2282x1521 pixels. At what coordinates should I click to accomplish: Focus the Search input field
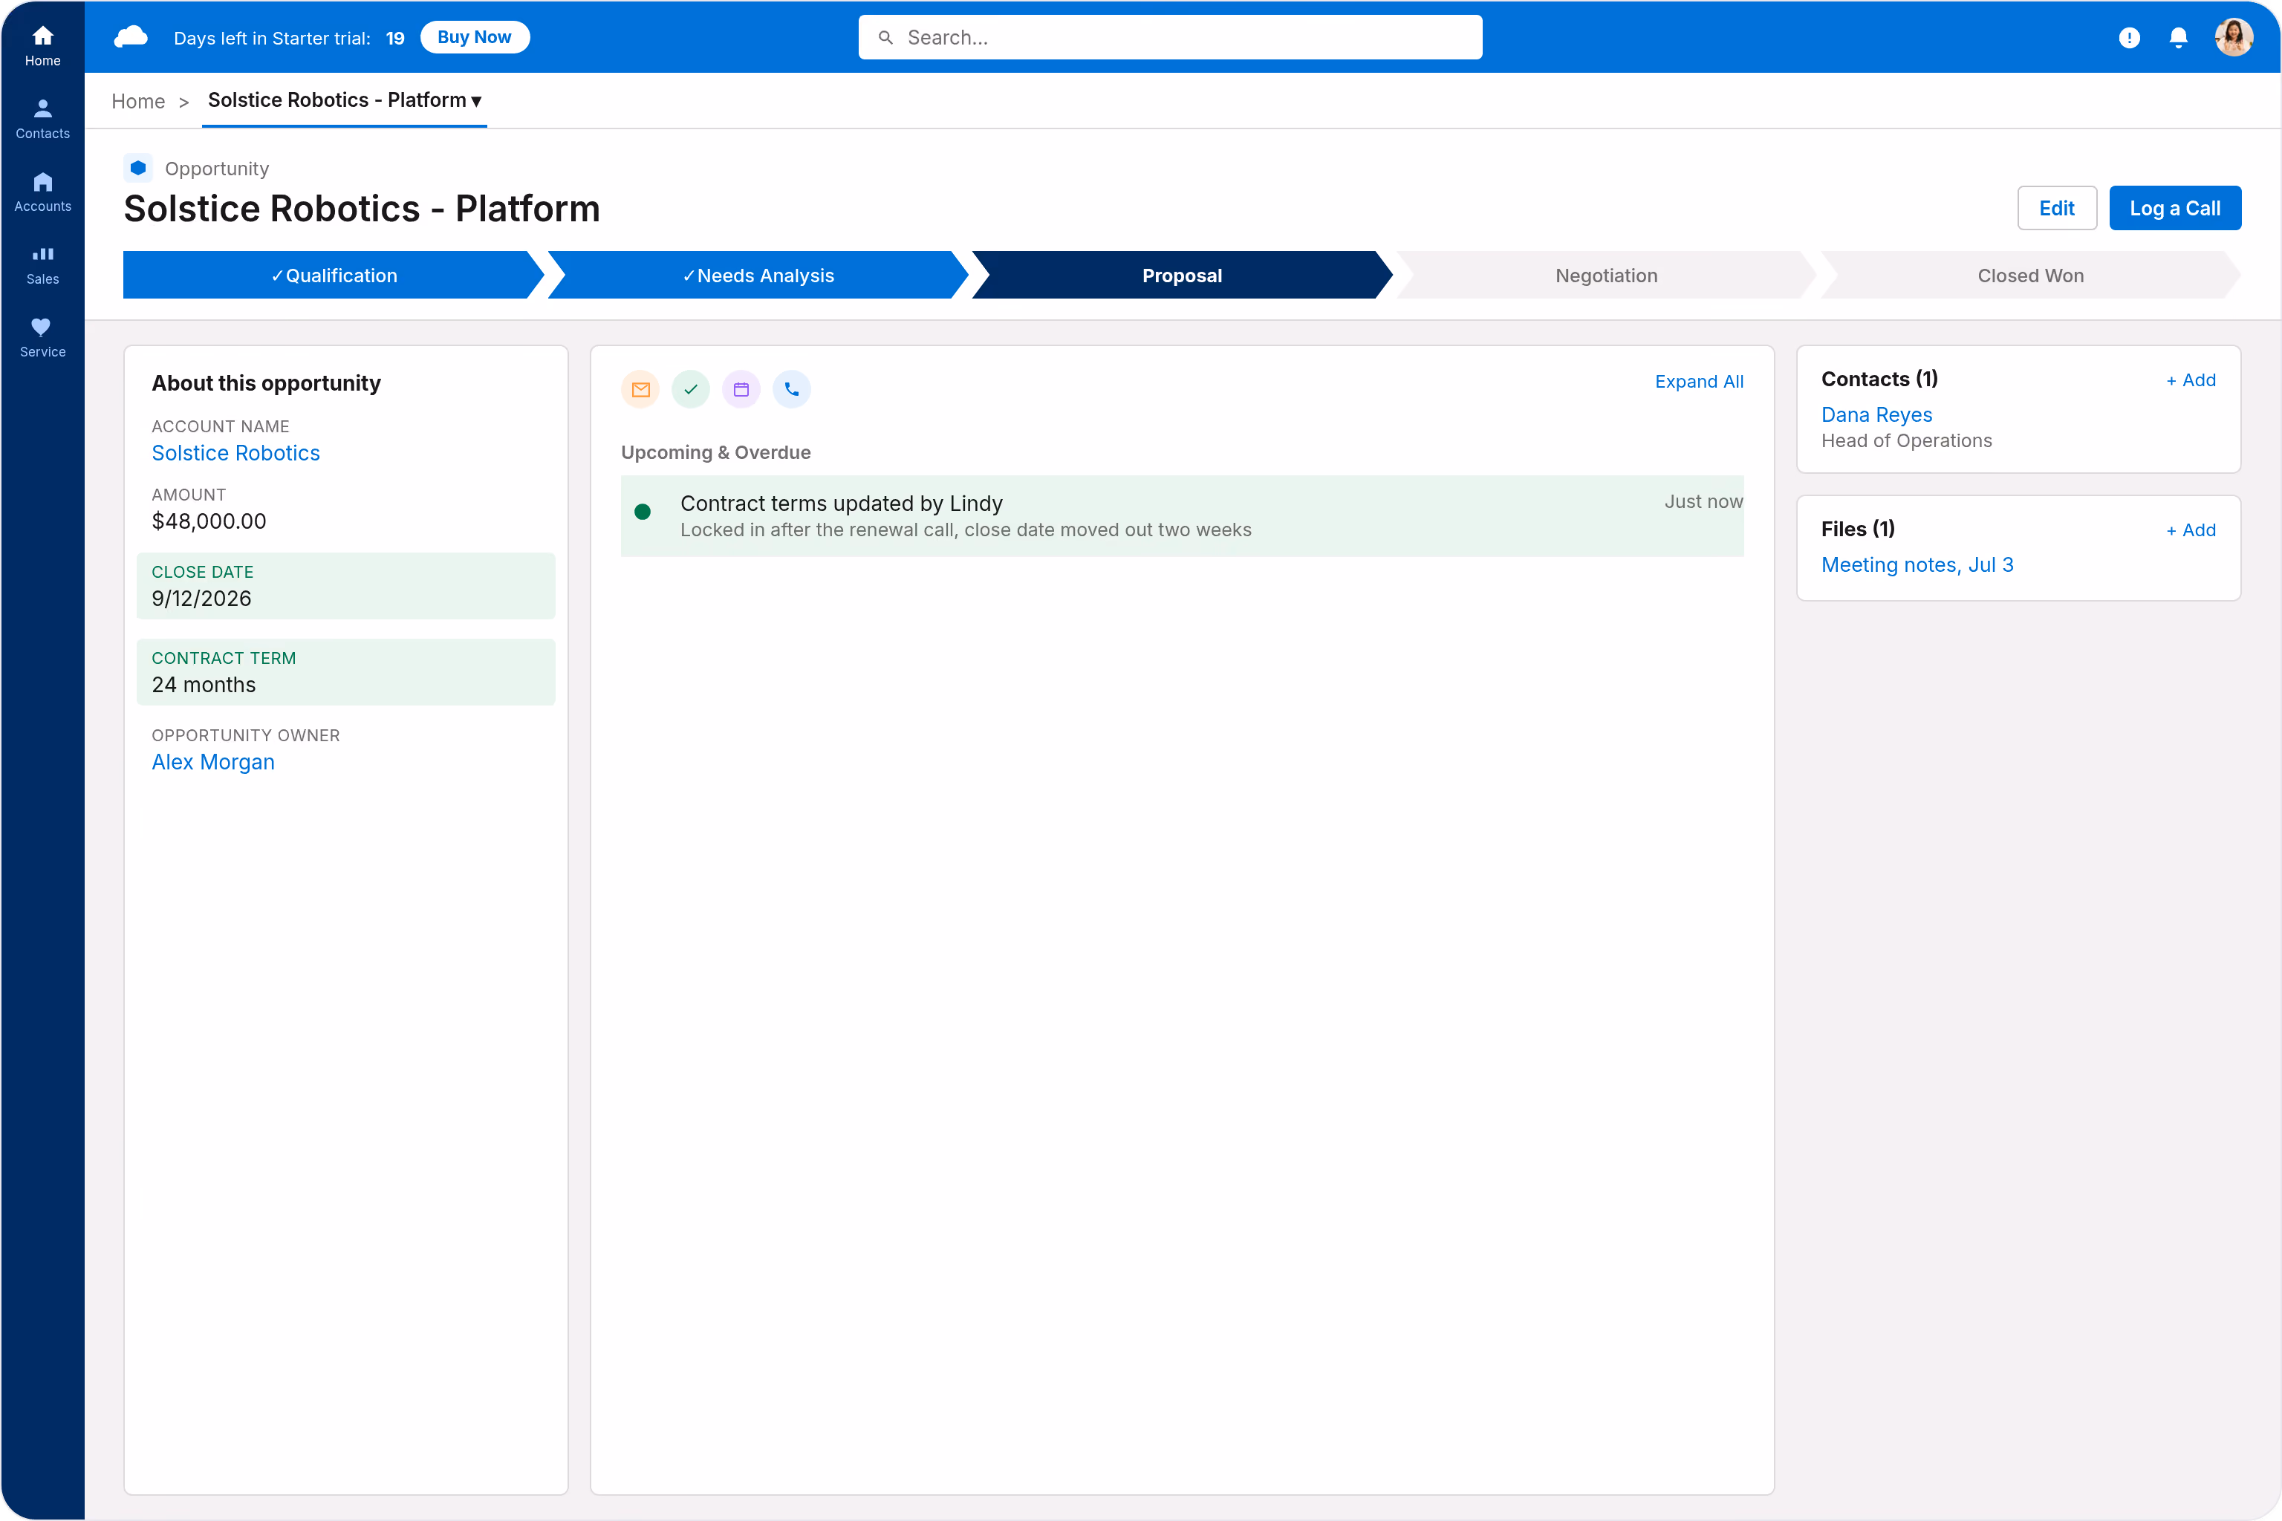tap(1170, 37)
